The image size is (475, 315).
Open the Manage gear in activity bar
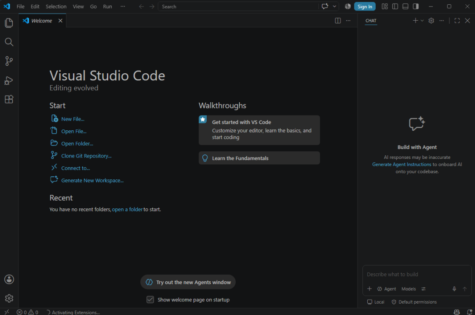9,298
